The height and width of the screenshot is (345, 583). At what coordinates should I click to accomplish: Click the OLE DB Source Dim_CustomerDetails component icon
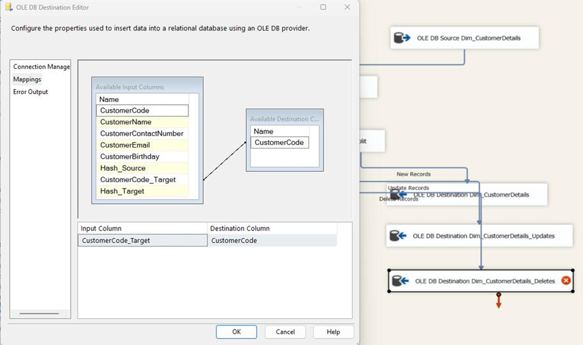coord(403,38)
